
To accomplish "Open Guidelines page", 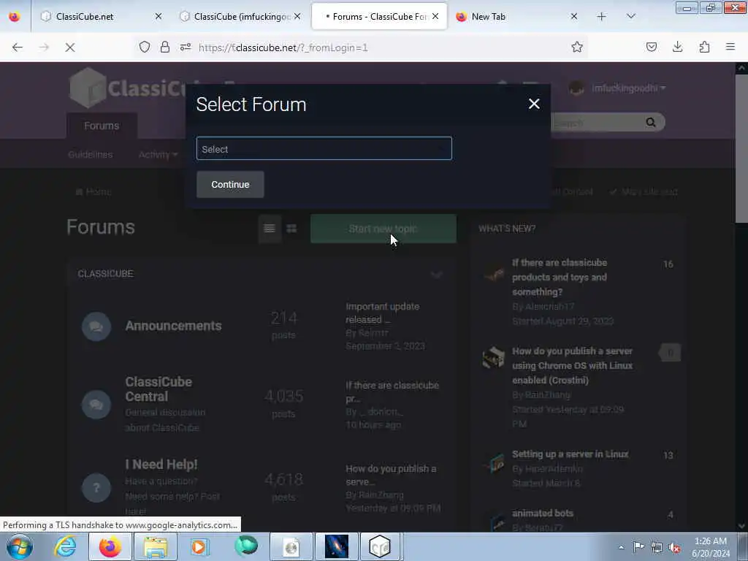I will click(90, 155).
